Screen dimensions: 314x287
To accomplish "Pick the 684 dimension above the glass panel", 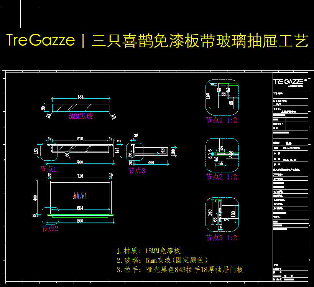I will (x=81, y=97).
